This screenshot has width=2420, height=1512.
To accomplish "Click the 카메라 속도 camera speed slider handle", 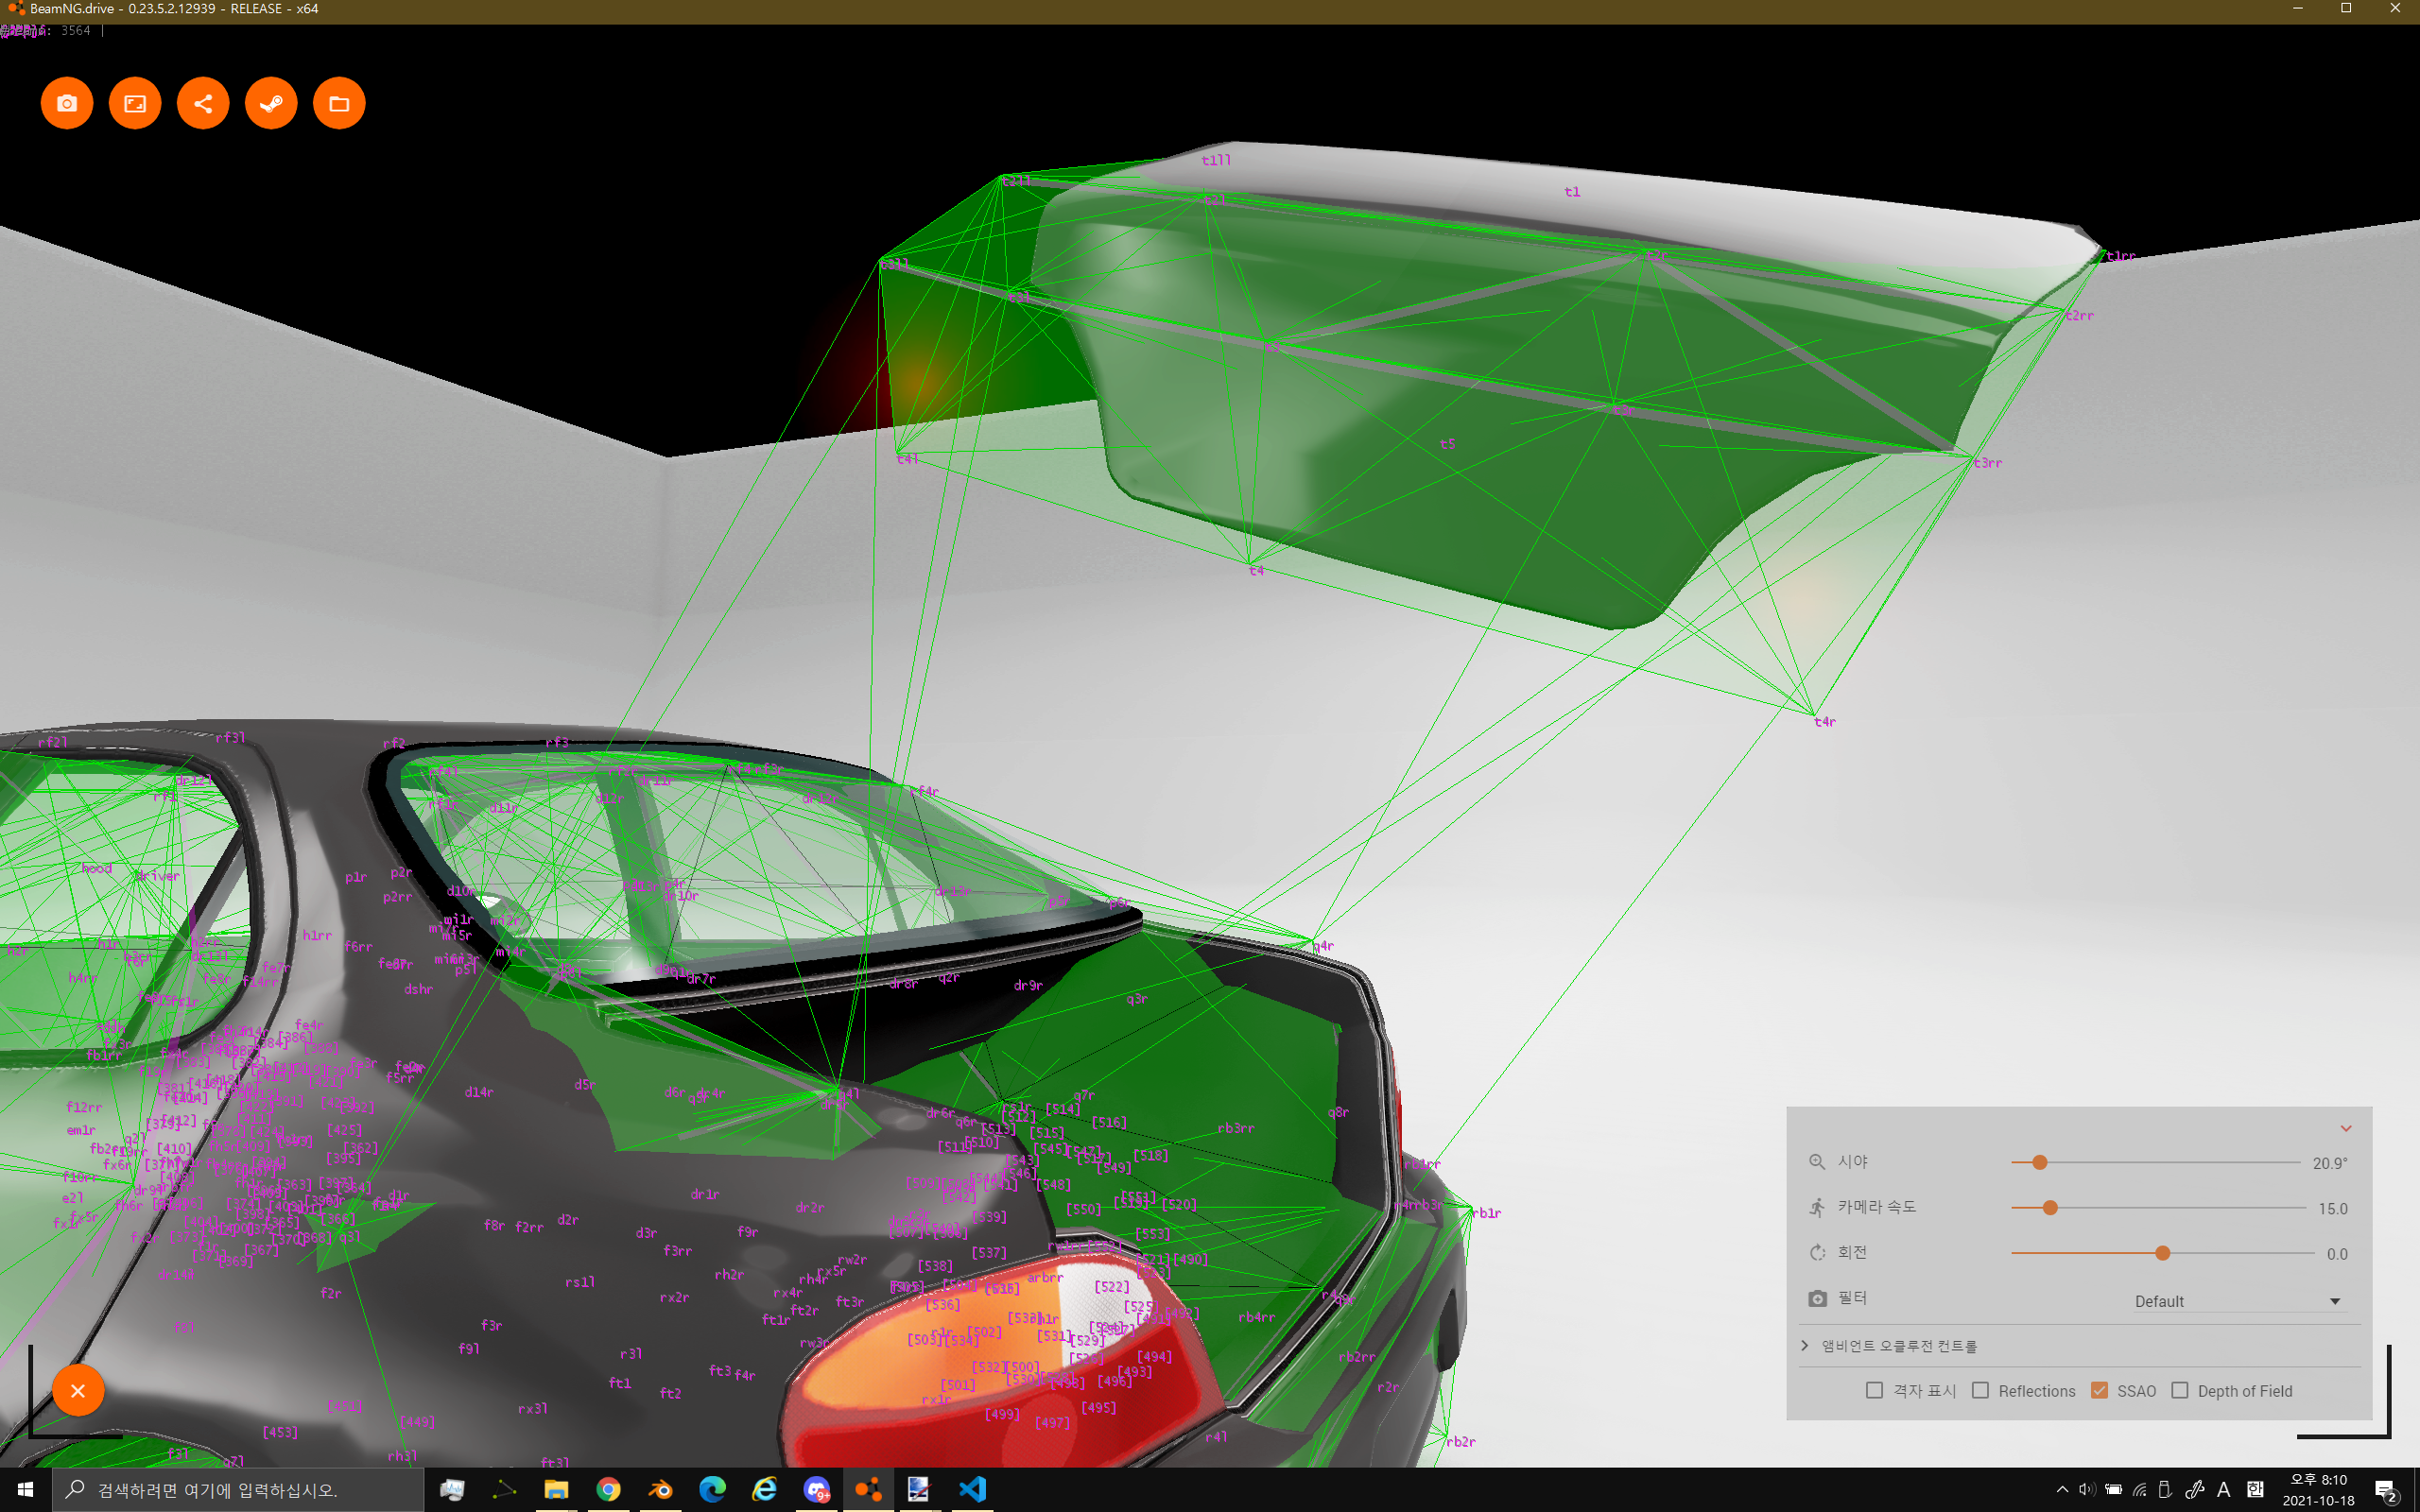I will click(2050, 1208).
